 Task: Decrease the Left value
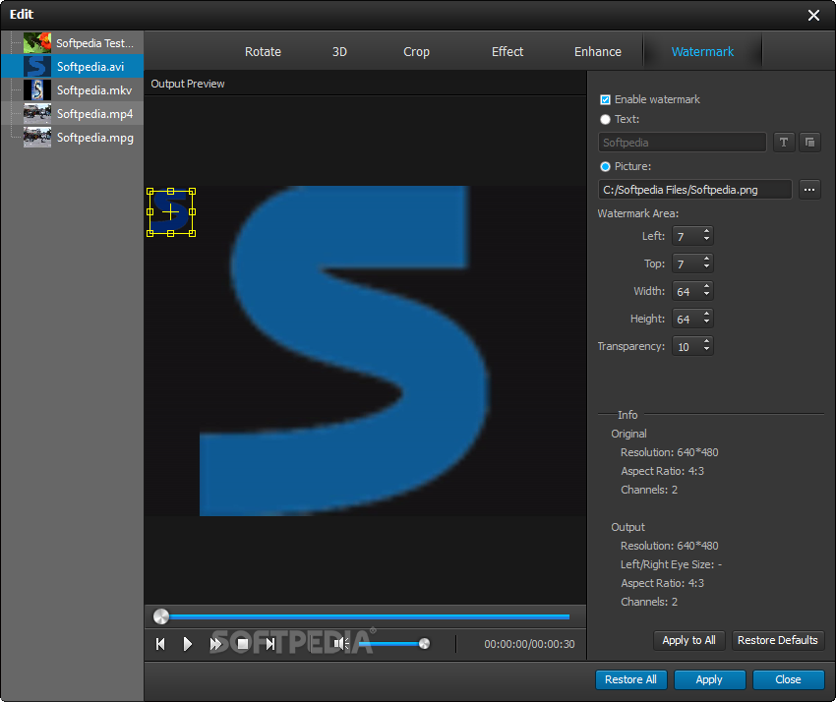(706, 239)
